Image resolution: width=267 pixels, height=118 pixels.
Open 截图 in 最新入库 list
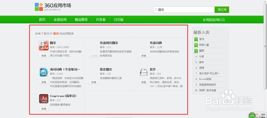coord(202,51)
